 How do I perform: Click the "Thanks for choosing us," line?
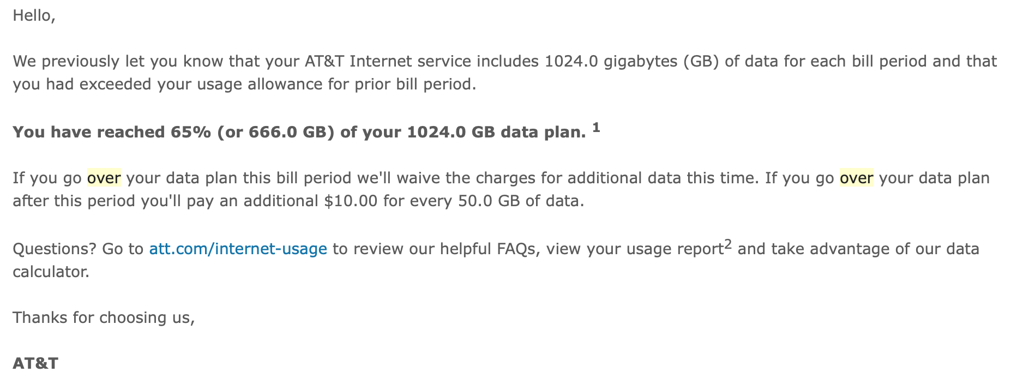pos(104,318)
